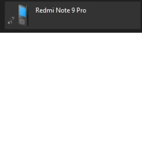Click the dark lower body of the phone icon
The image size is (142, 142).
(x=22, y=21)
